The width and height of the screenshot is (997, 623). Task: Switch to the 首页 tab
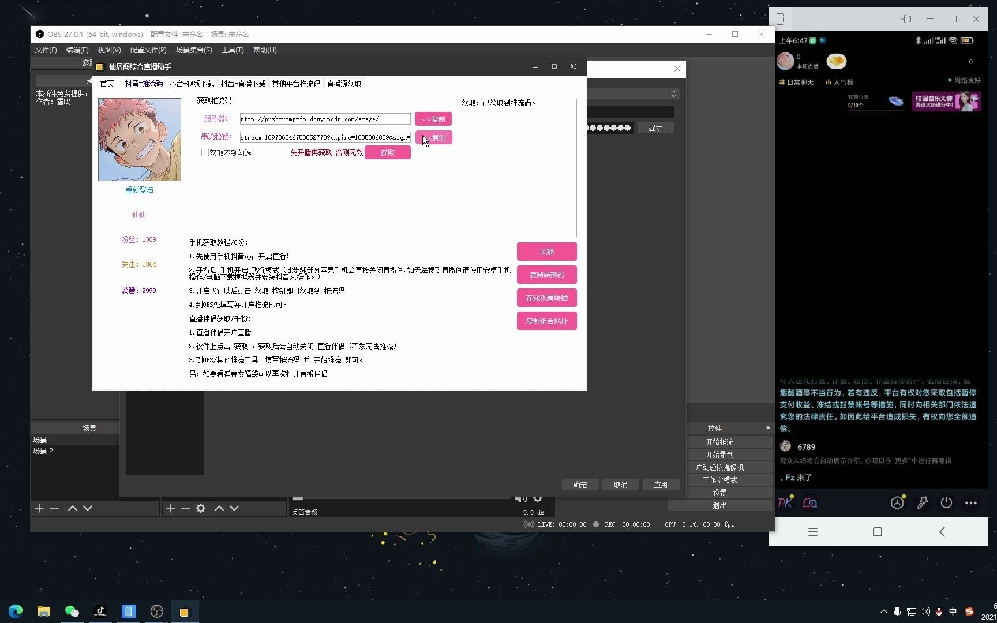click(x=107, y=84)
